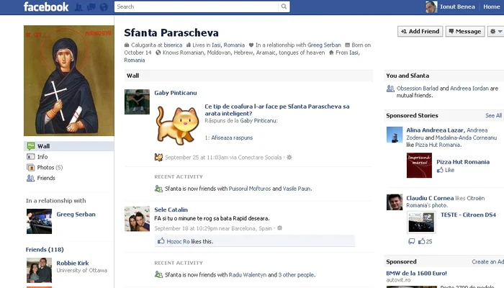
Task: Open Friends (118) heading link
Action: point(45,249)
